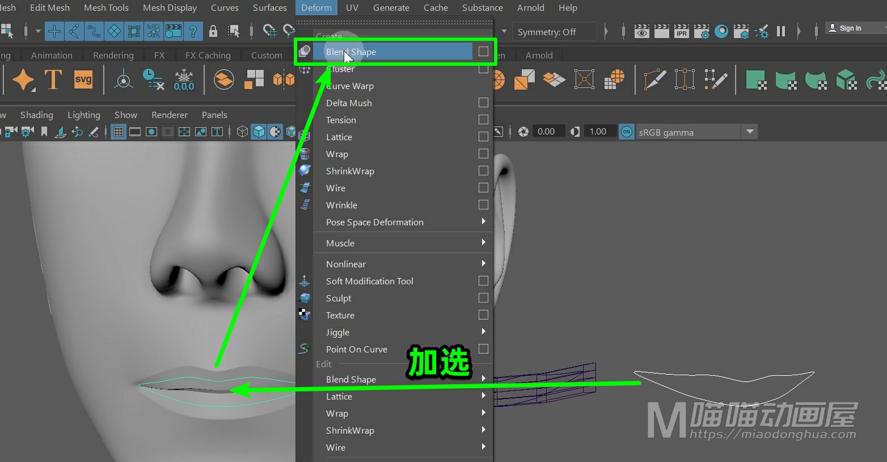Open the Tension option box
Screen dimensions: 887x462
click(483, 120)
